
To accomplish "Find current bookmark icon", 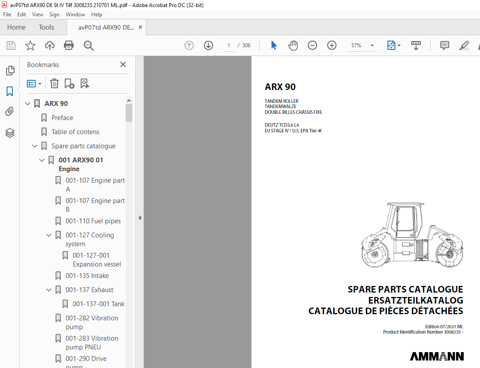I will click(x=85, y=84).
